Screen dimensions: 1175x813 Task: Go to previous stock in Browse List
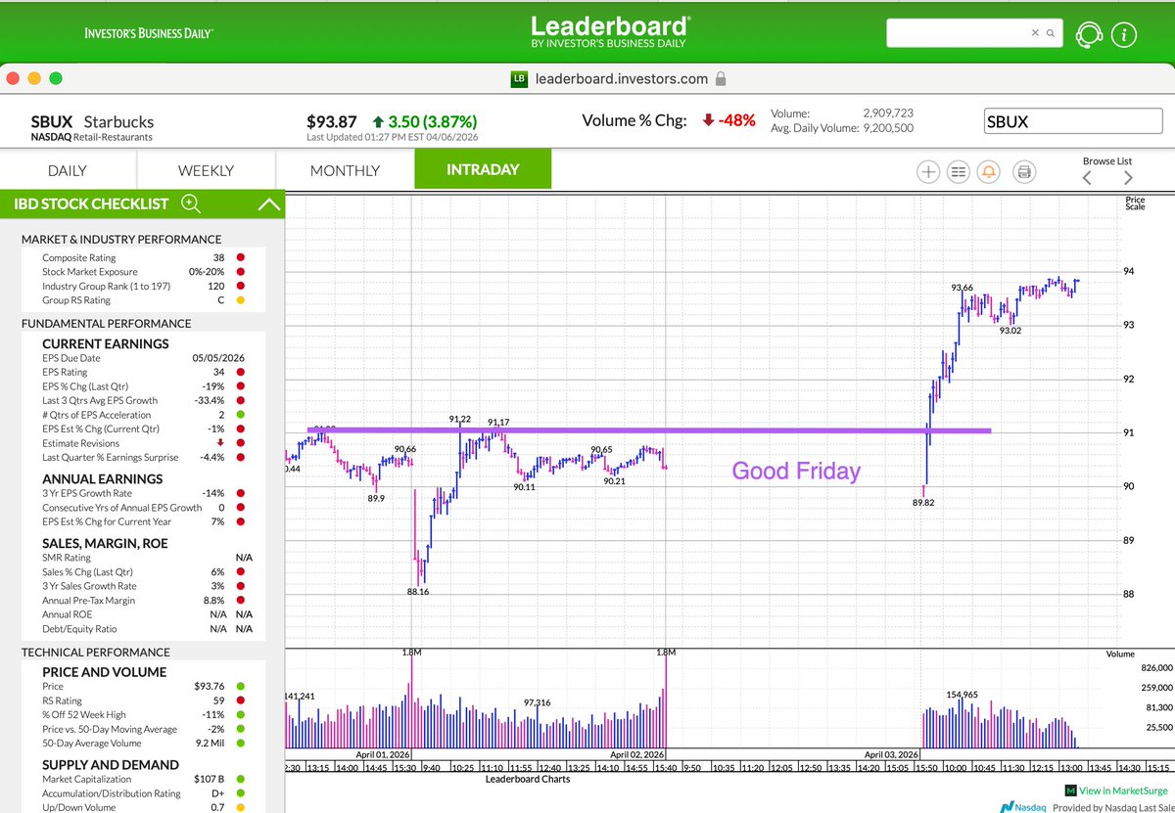coord(1087,178)
